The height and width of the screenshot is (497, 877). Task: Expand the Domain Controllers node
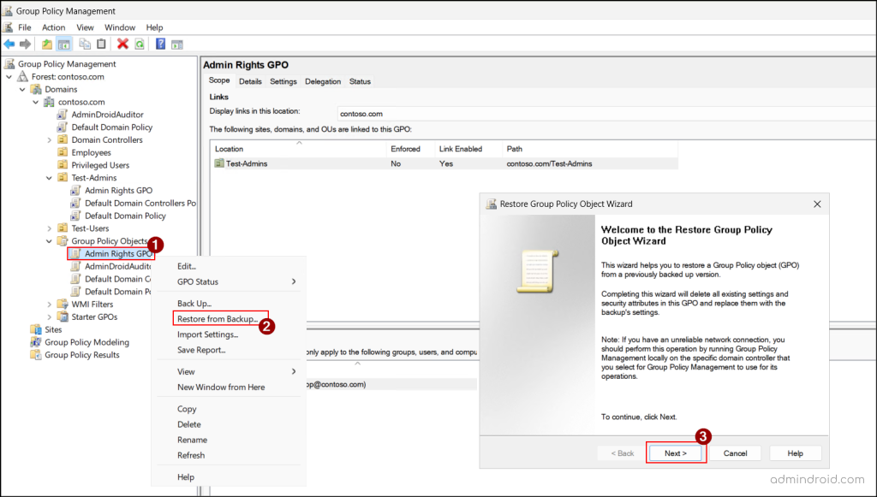(48, 140)
